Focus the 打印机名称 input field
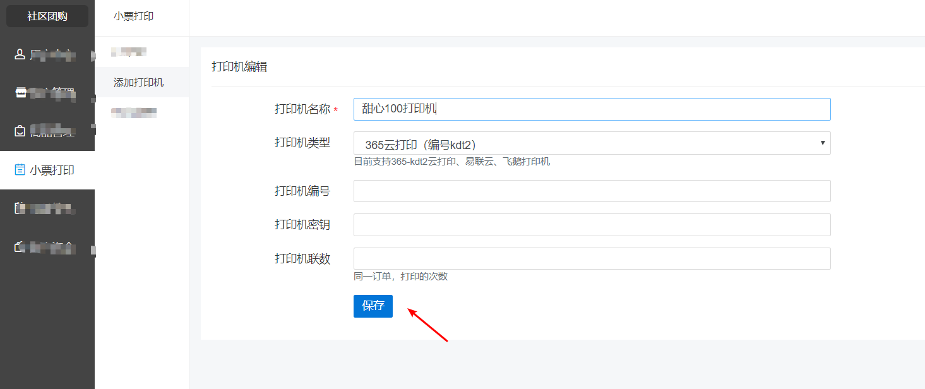The height and width of the screenshot is (389, 925). (592, 109)
